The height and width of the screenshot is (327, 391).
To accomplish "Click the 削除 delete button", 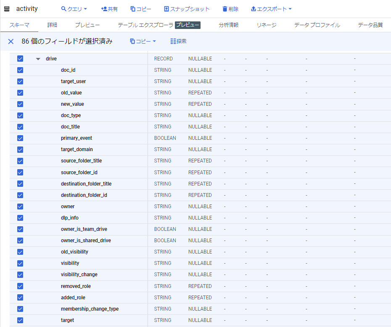I will pyautogui.click(x=230, y=9).
